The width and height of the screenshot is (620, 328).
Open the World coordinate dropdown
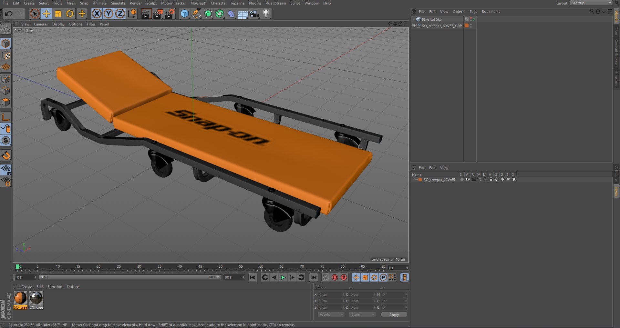coord(331,314)
